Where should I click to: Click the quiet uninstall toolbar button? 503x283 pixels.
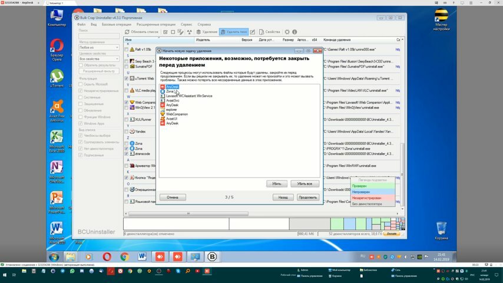tap(234, 32)
